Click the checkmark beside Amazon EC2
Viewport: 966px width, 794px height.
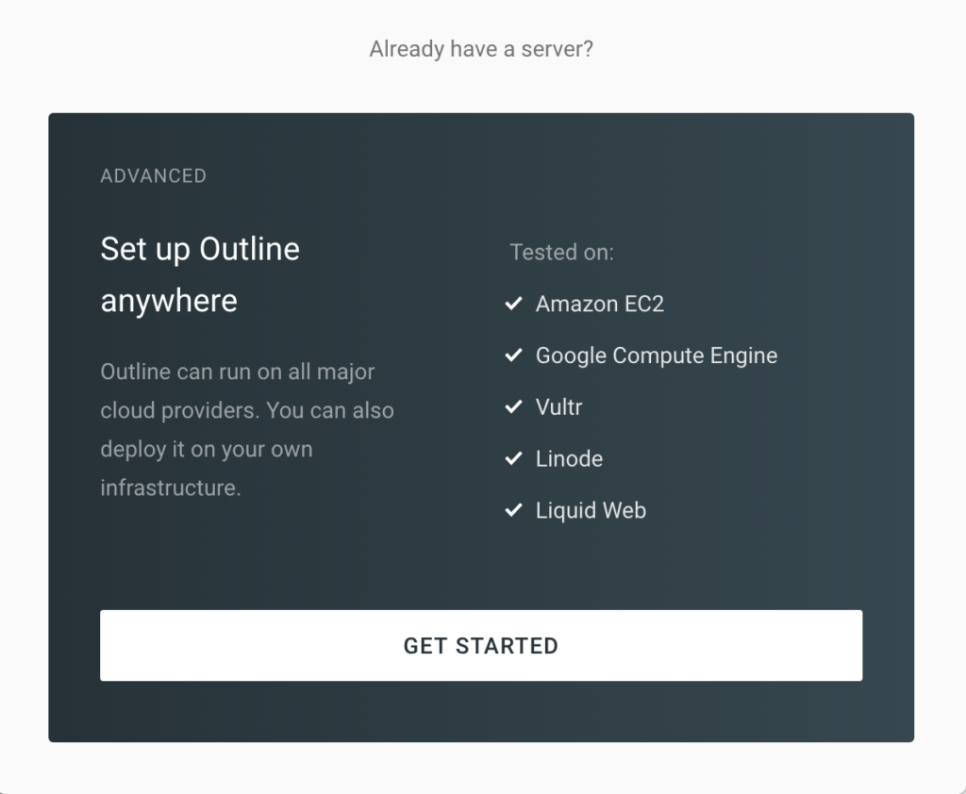[513, 304]
